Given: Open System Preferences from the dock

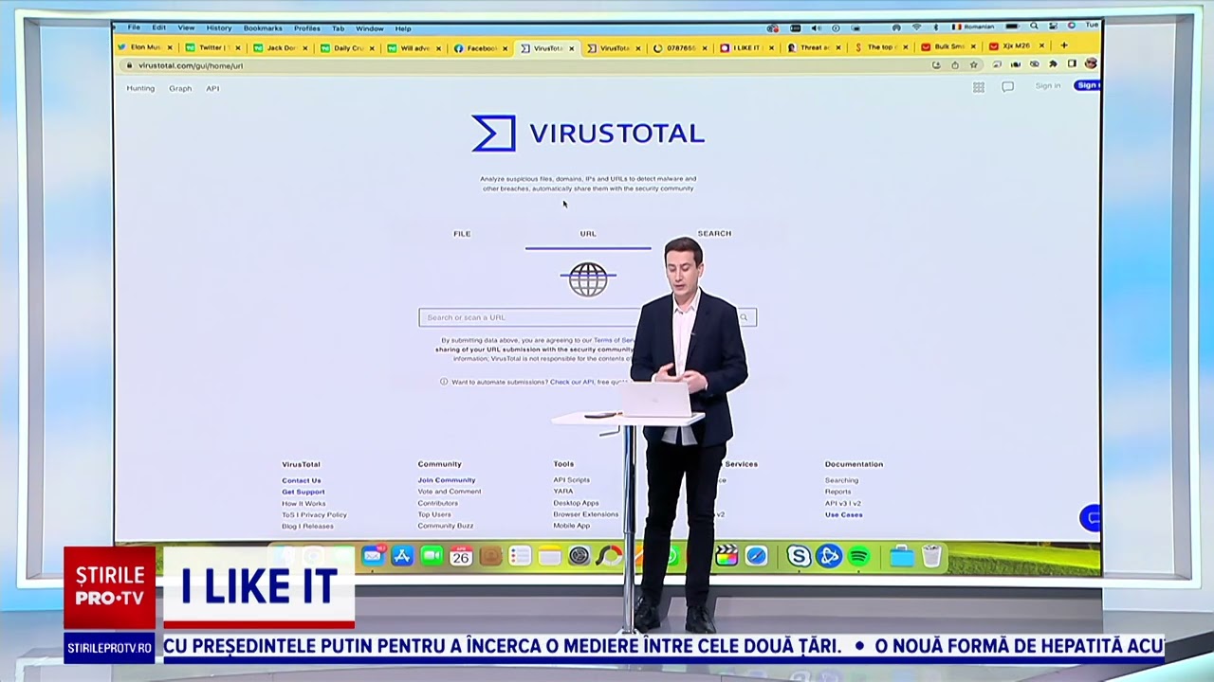Looking at the screenshot, I should click(x=579, y=556).
